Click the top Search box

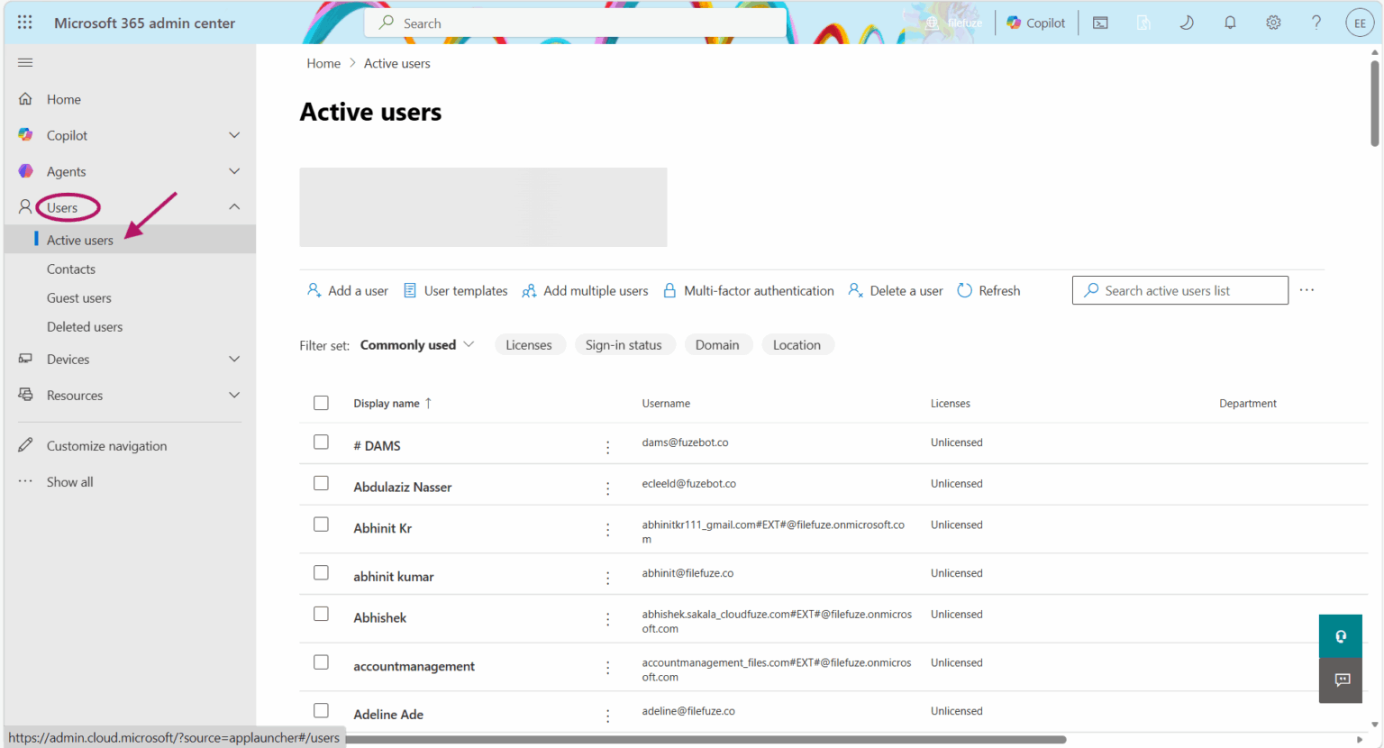tap(576, 23)
